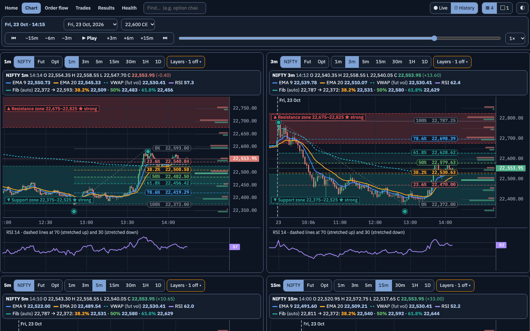Jump to end of replay
Screen dimensions: 530x331
165,38
